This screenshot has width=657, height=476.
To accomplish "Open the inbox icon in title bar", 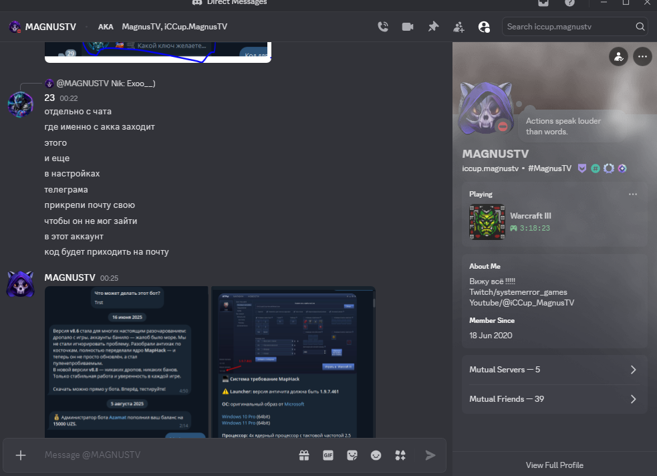I will (543, 3).
